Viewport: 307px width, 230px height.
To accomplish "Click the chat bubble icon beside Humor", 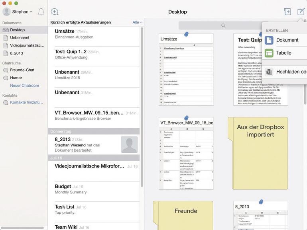I will pos(6,78).
